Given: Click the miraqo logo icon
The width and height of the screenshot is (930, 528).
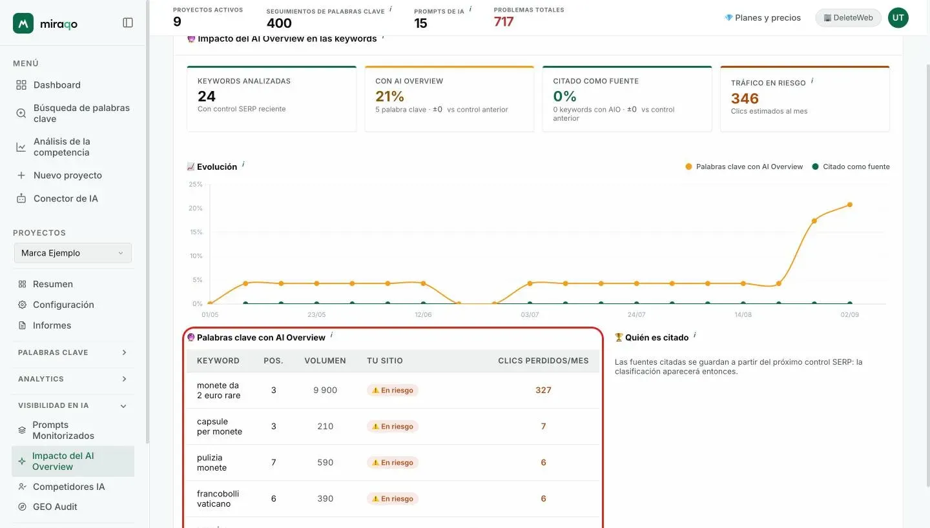Looking at the screenshot, I should coord(23,23).
